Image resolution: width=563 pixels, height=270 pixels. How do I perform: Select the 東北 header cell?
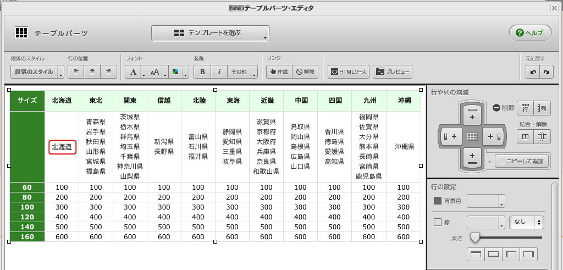click(96, 101)
